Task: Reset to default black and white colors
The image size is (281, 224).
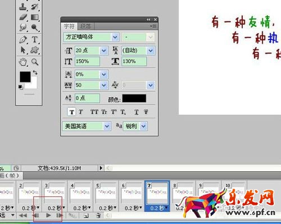Action: point(20,87)
